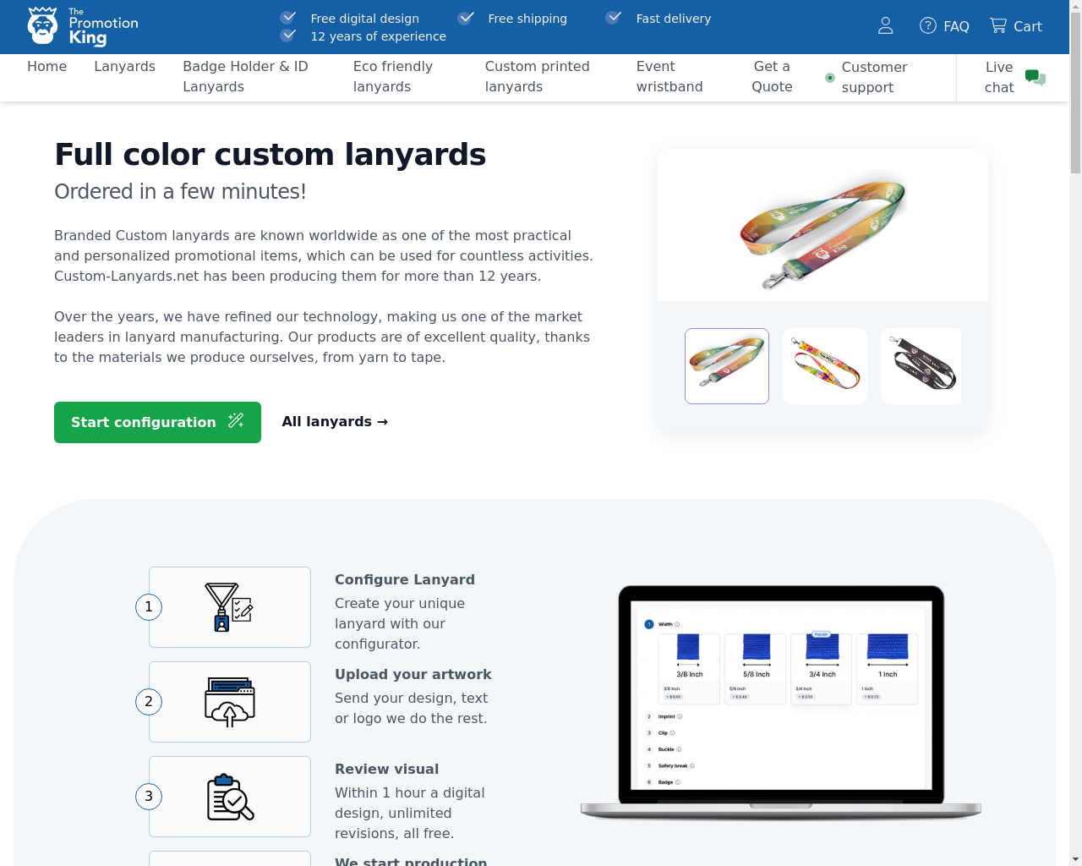Open the user account icon
This screenshot has width=1082, height=866.
885,26
